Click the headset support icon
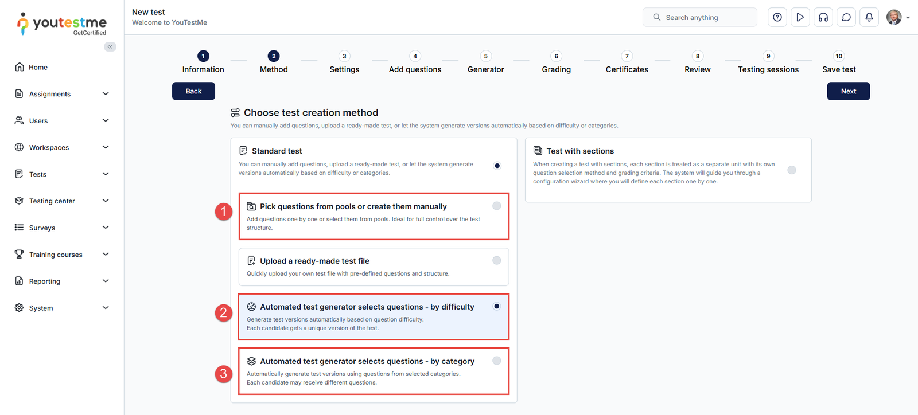Screen dimensions: 918x415 [x=823, y=17]
